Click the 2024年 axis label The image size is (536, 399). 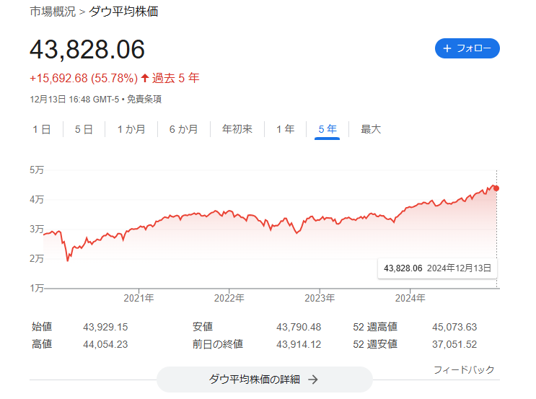(410, 298)
